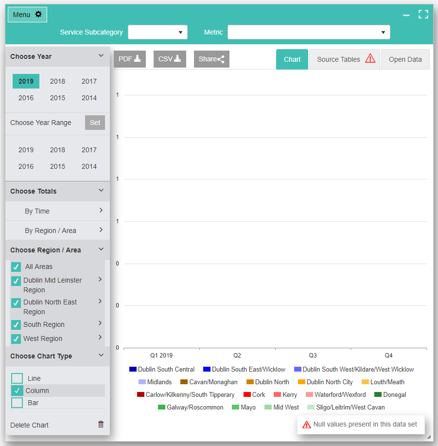This screenshot has width=438, height=446.
Task: Pick 2018 in the year range grid
Action: pos(57,150)
